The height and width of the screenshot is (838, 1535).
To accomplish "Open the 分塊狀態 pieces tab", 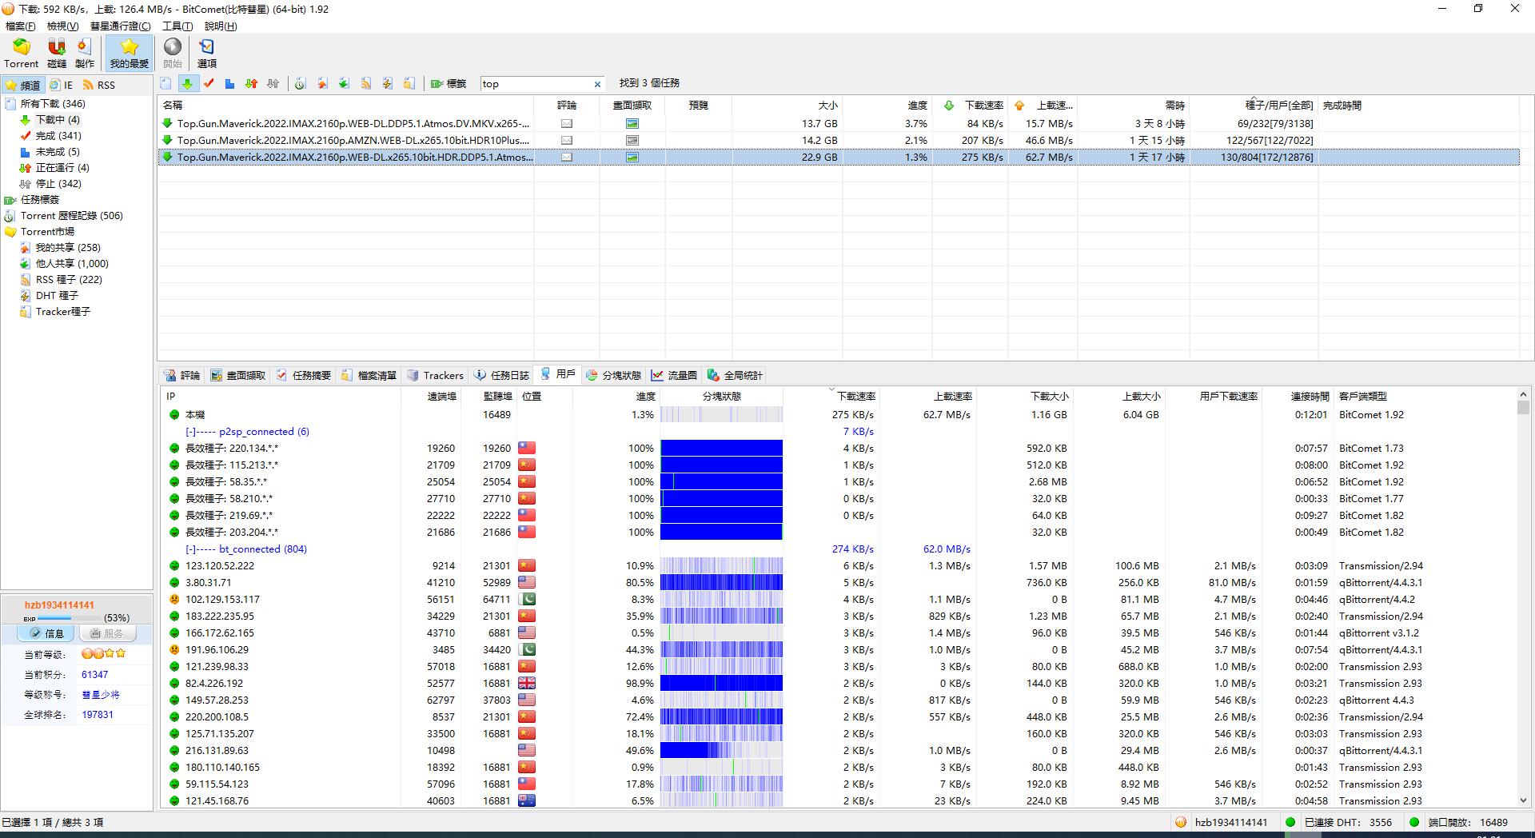I will 613,375.
